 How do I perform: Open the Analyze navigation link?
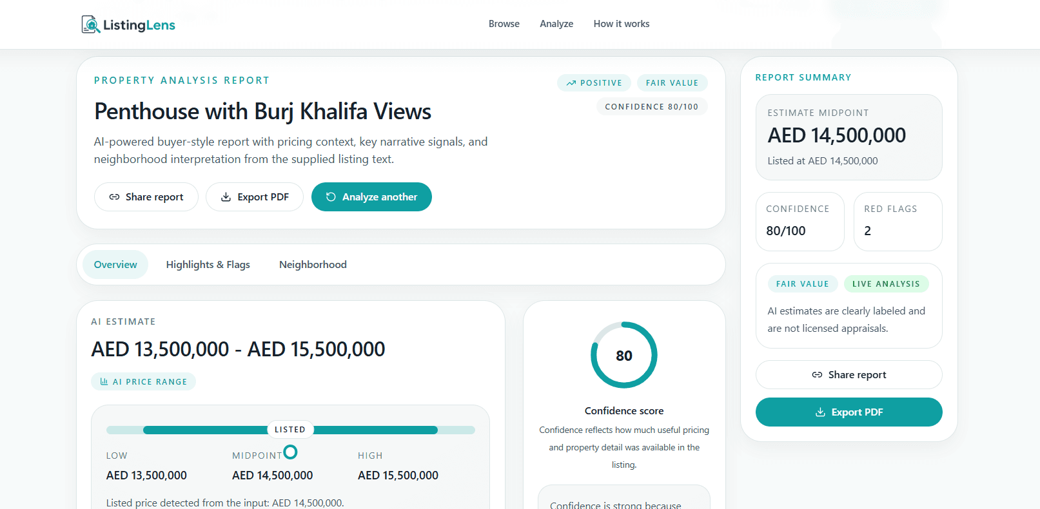(556, 24)
